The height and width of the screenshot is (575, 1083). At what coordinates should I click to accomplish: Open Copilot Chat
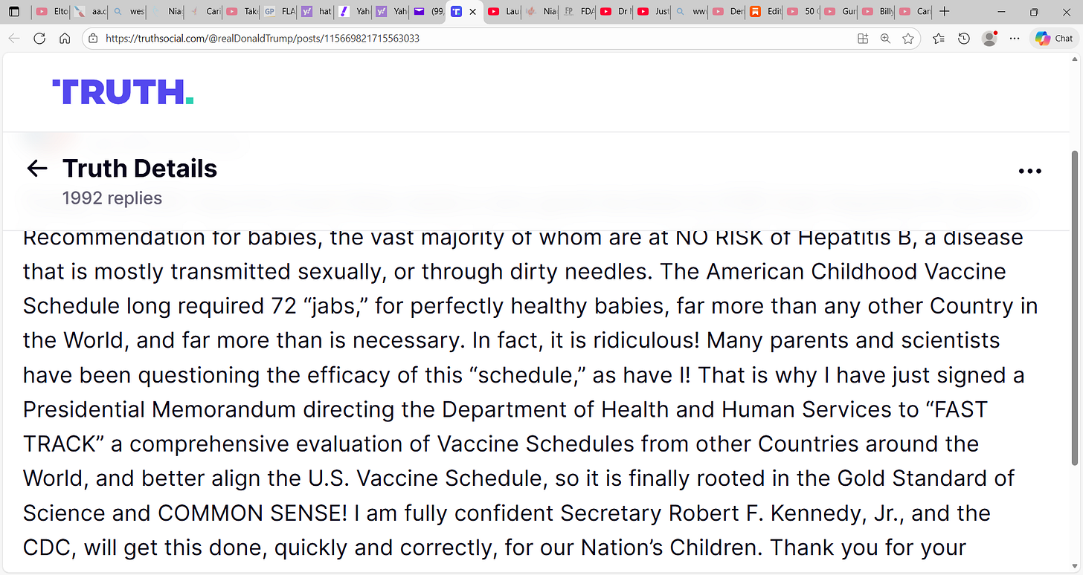point(1055,39)
